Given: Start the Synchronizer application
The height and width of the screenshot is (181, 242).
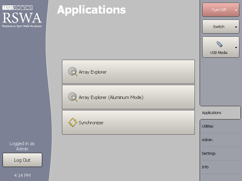Looking at the screenshot, I should pyautogui.click(x=128, y=122).
